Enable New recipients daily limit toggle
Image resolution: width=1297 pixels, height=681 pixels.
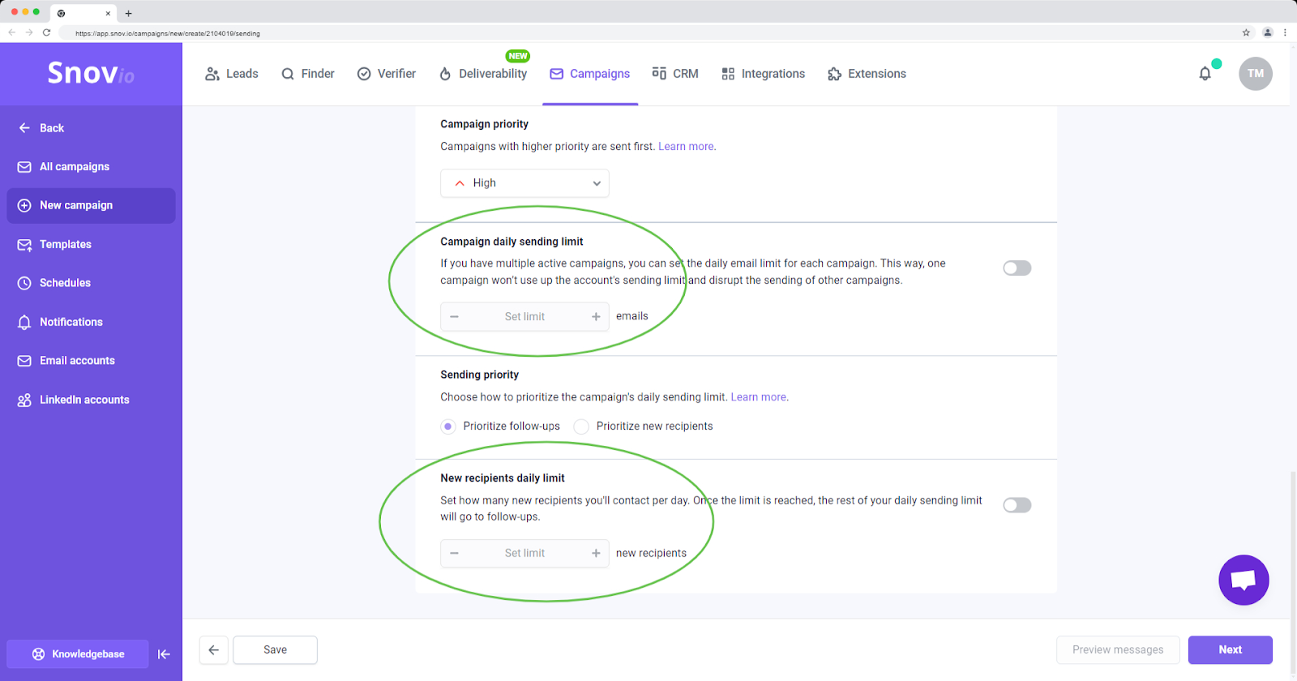pos(1017,506)
